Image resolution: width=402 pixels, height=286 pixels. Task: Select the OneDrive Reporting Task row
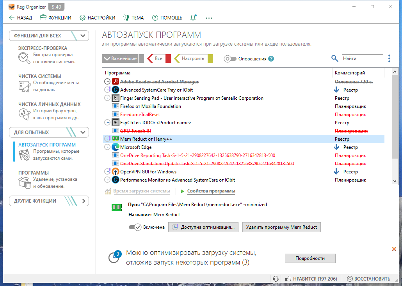243,155
